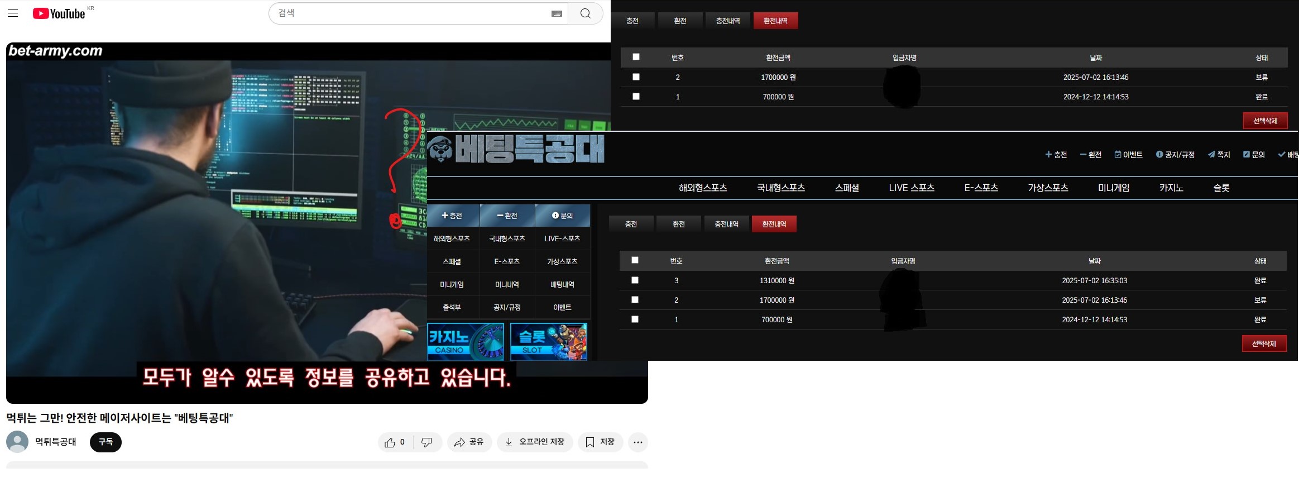Screen dimensions: 1299x487
Task: Select 카지노 in the main navigation
Action: [1171, 188]
